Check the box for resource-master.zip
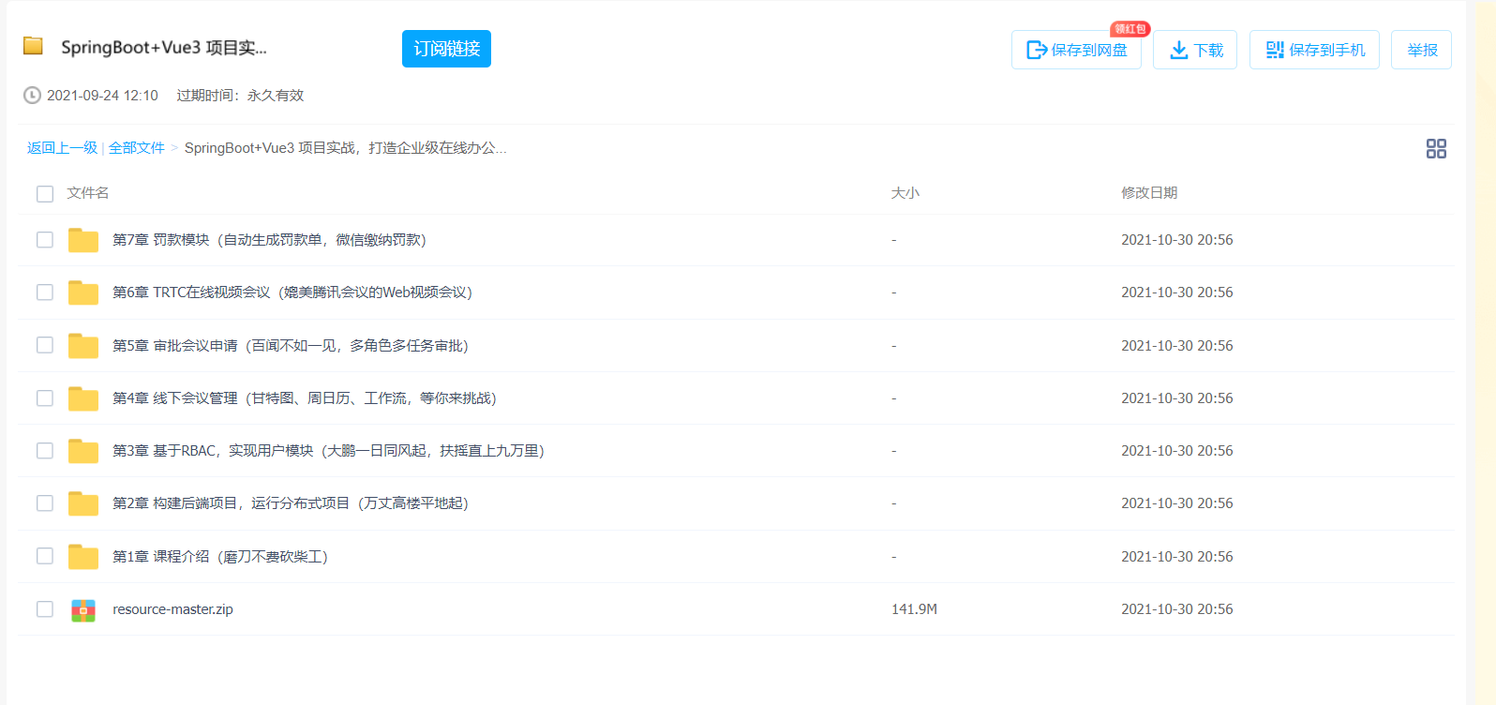 pos(45,609)
